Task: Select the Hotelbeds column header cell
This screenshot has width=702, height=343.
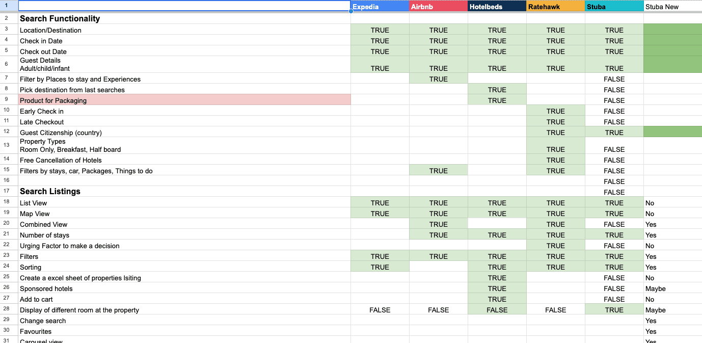Action: (497, 7)
